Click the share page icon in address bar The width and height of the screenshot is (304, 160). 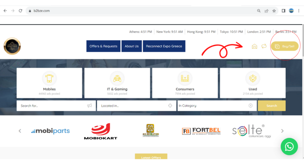click(x=267, y=11)
